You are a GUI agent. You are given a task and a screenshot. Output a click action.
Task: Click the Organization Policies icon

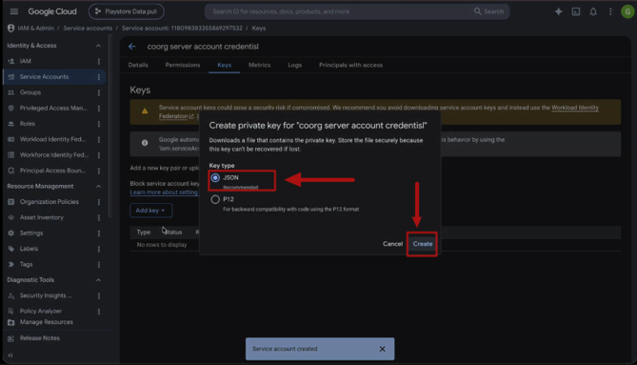11,202
